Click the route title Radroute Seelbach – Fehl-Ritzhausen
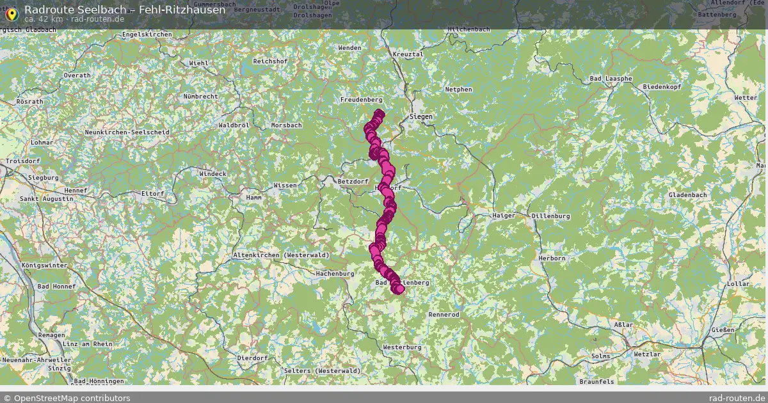768x403 pixels. coord(125,10)
